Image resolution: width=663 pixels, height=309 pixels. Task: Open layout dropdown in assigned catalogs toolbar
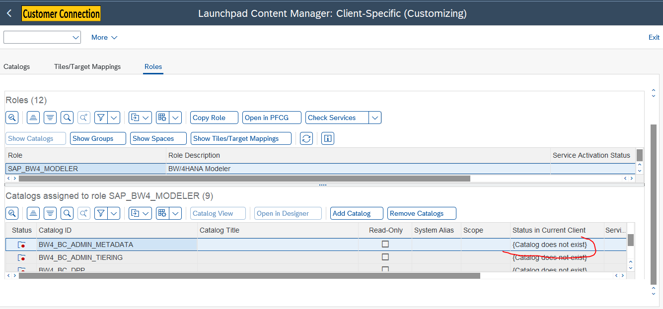pyautogui.click(x=176, y=213)
